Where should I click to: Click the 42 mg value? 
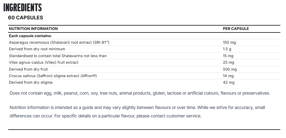pos(229,82)
